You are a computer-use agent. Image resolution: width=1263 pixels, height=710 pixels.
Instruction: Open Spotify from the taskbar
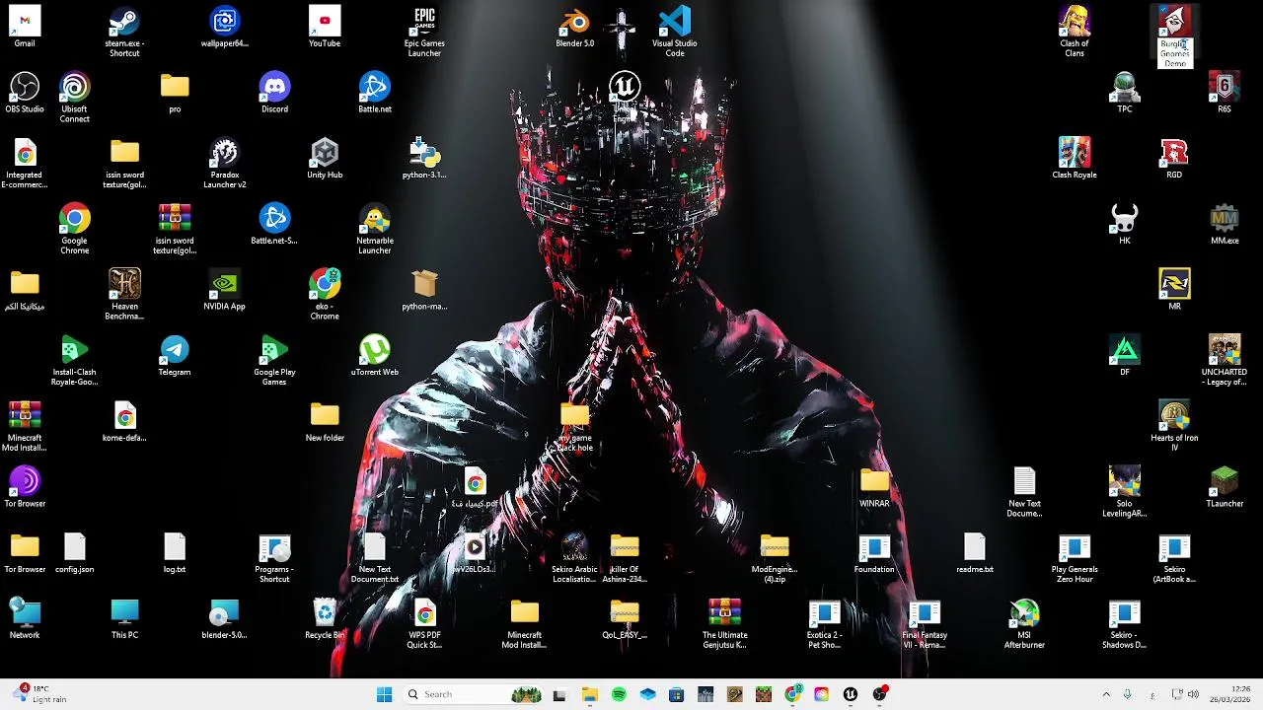(619, 694)
